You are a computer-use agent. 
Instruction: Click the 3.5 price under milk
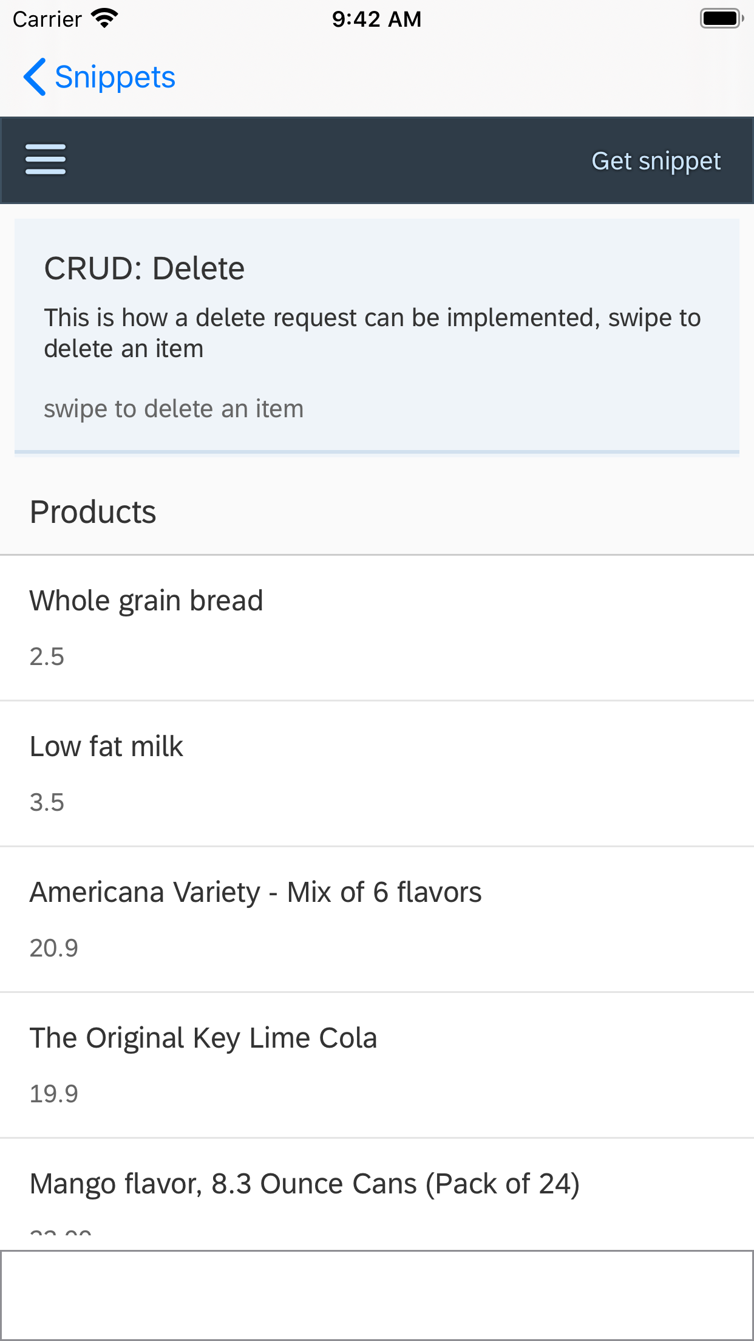(47, 802)
